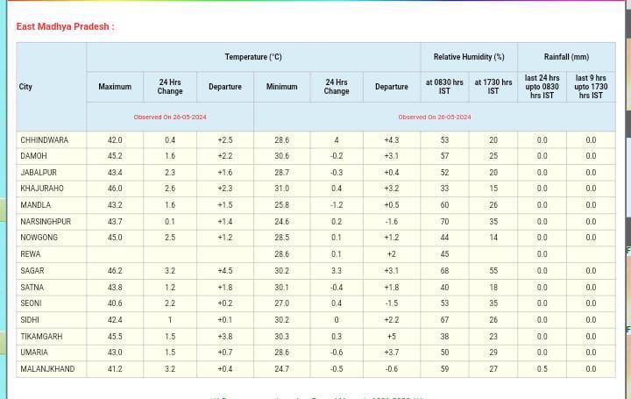This screenshot has height=399, width=631.
Task: Select 'last 24 hrs upto 0830' header
Action: point(542,87)
